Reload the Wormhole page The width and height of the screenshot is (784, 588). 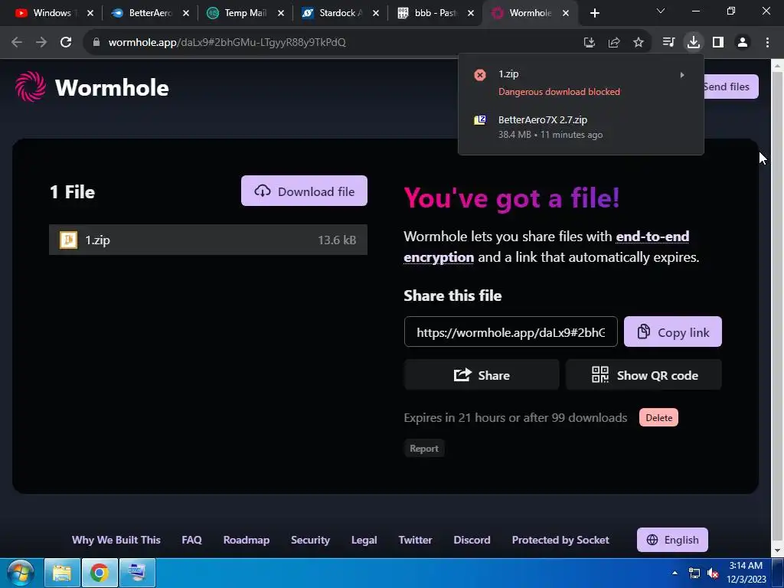coord(66,43)
